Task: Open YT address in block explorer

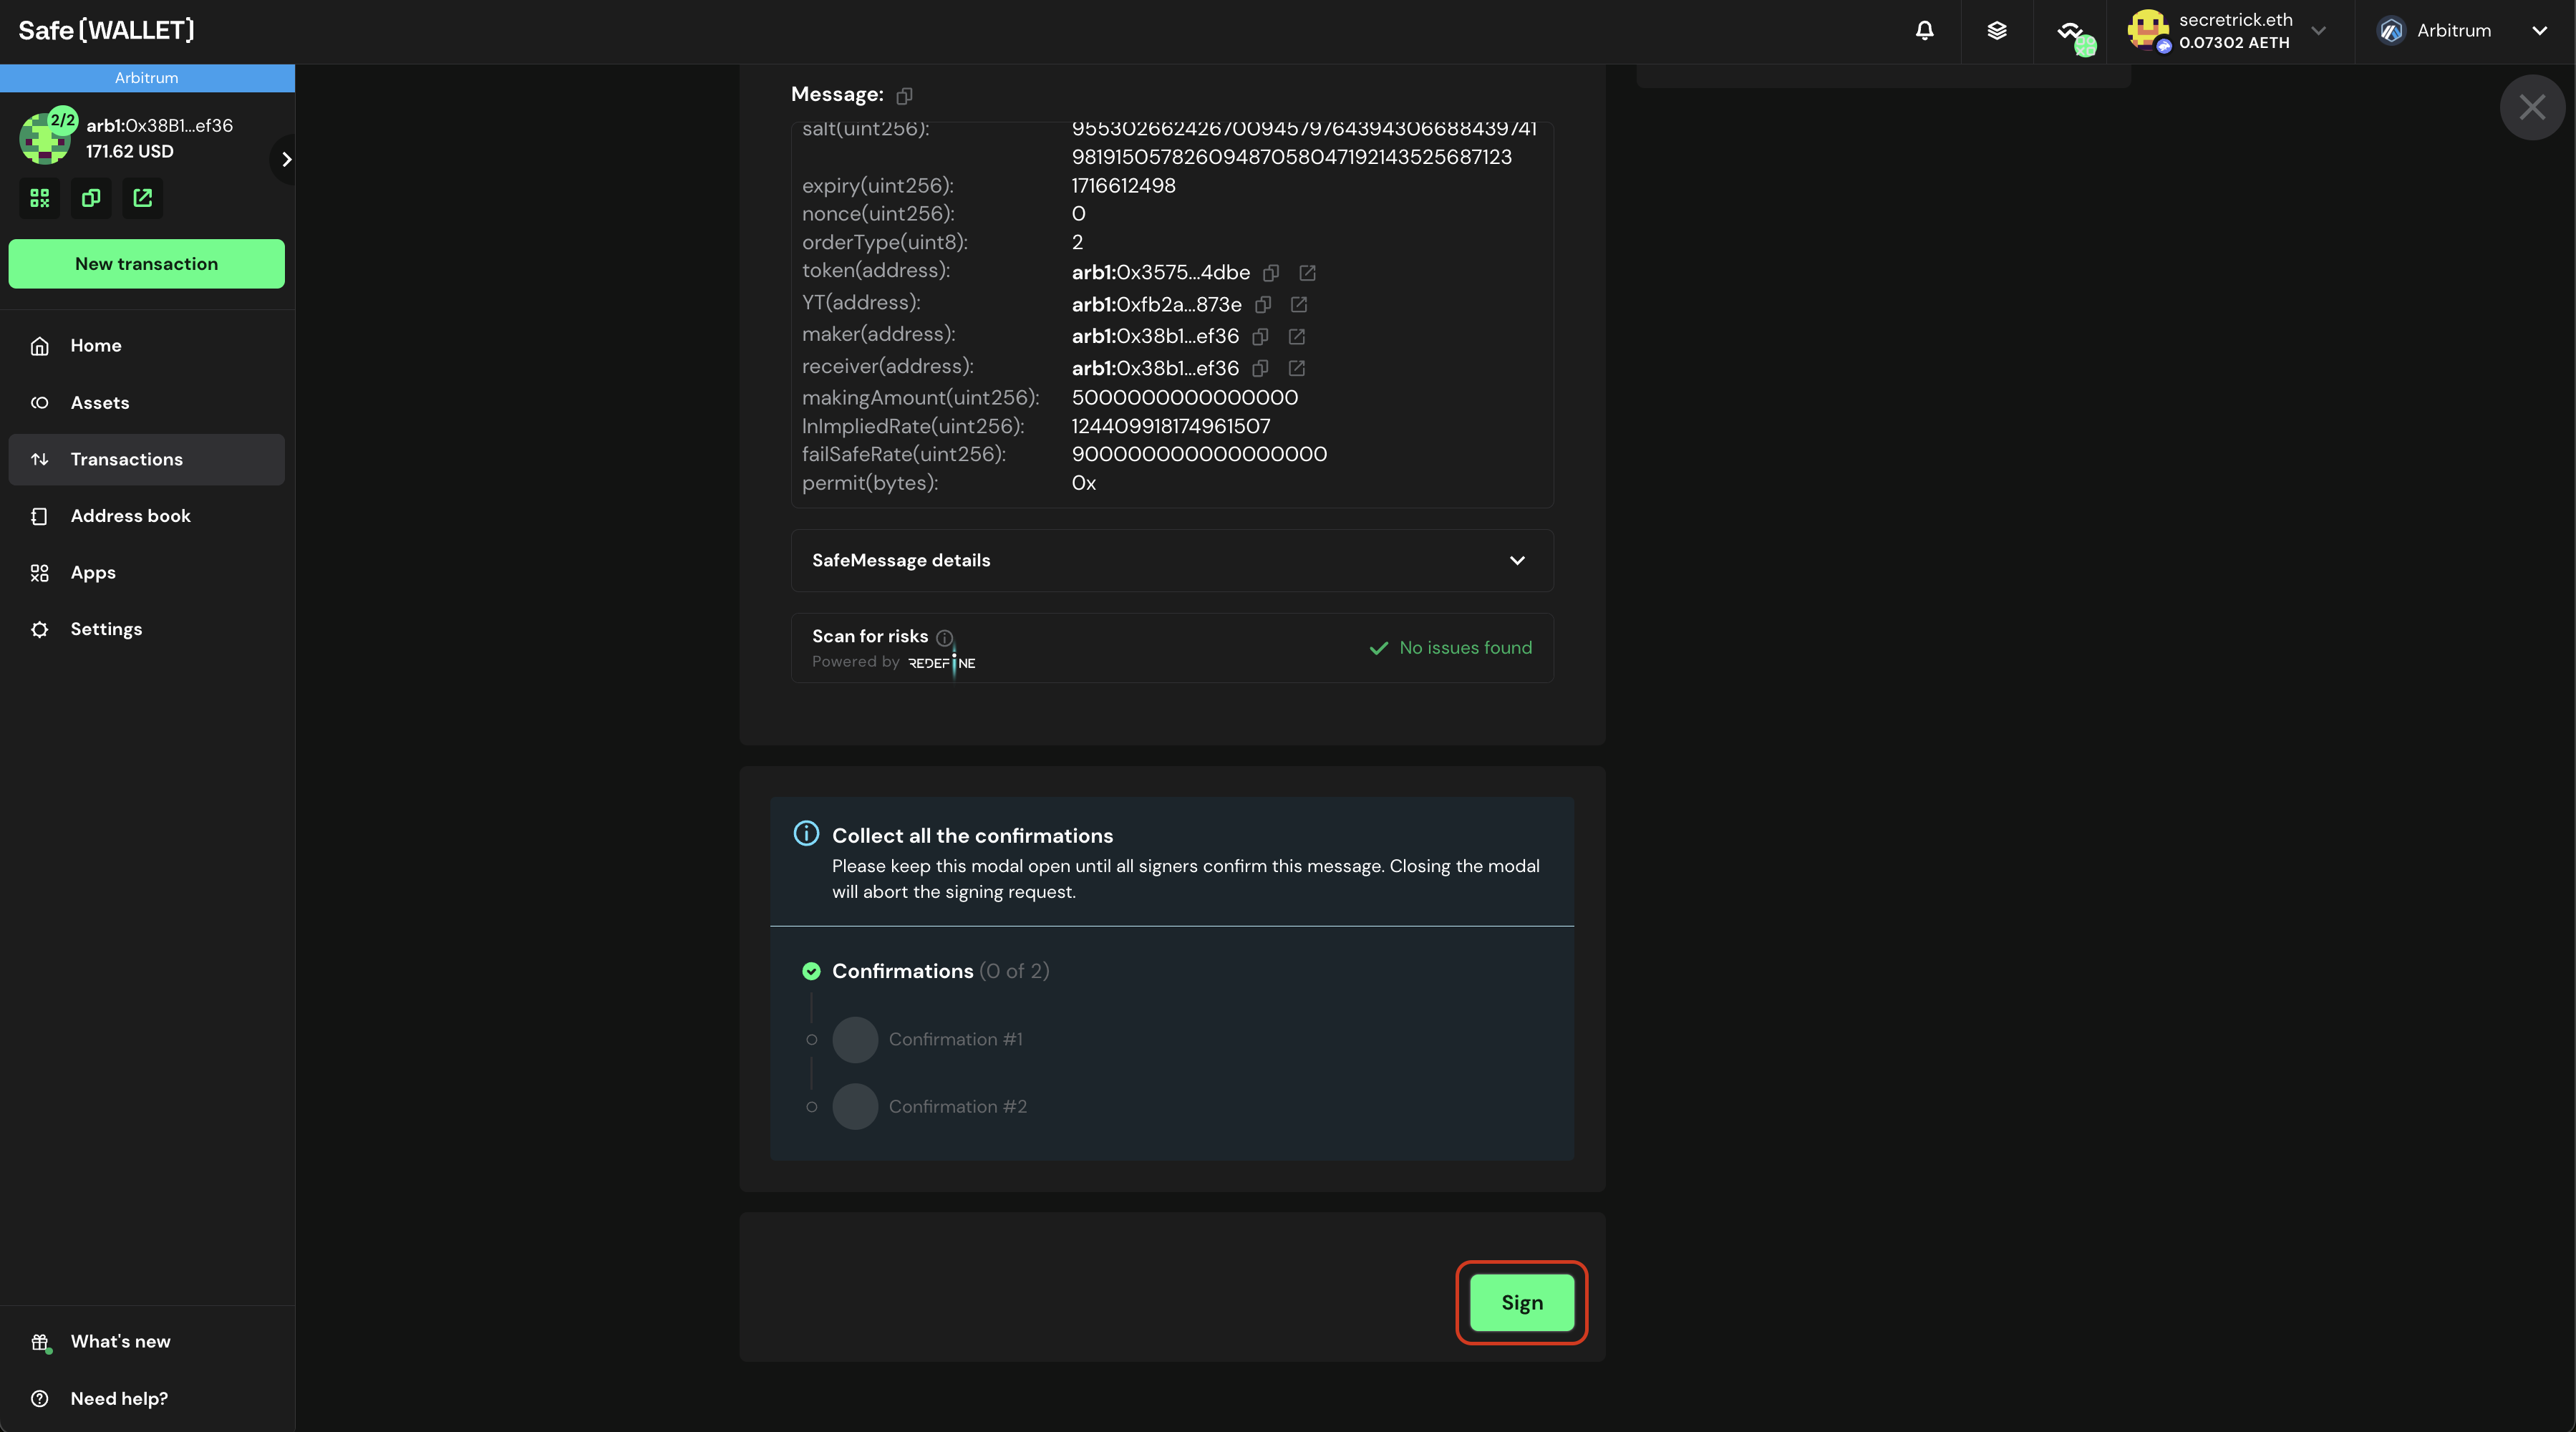Action: (1299, 305)
